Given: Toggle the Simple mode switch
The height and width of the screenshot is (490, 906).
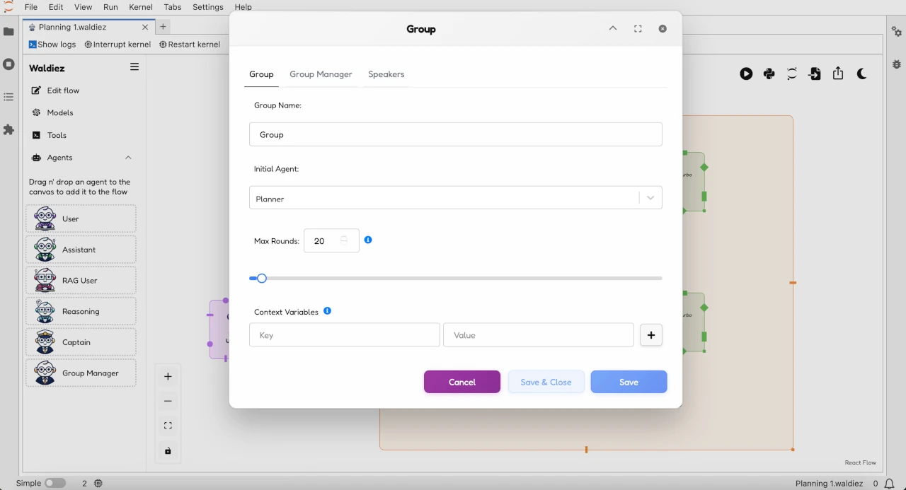Looking at the screenshot, I should pos(55,483).
